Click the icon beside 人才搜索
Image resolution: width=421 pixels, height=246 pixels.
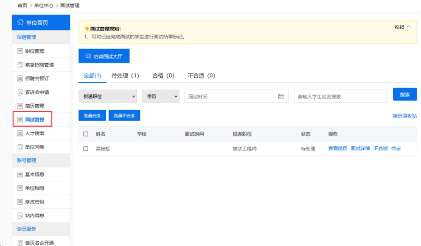pos(20,133)
